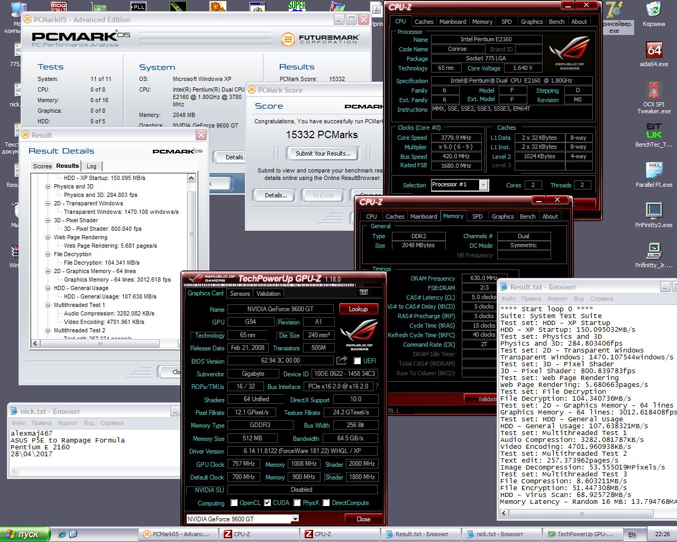677x542 pixels.
Task: Toggle the DirectCompute checkbox in GPU-Z
Action: click(326, 503)
